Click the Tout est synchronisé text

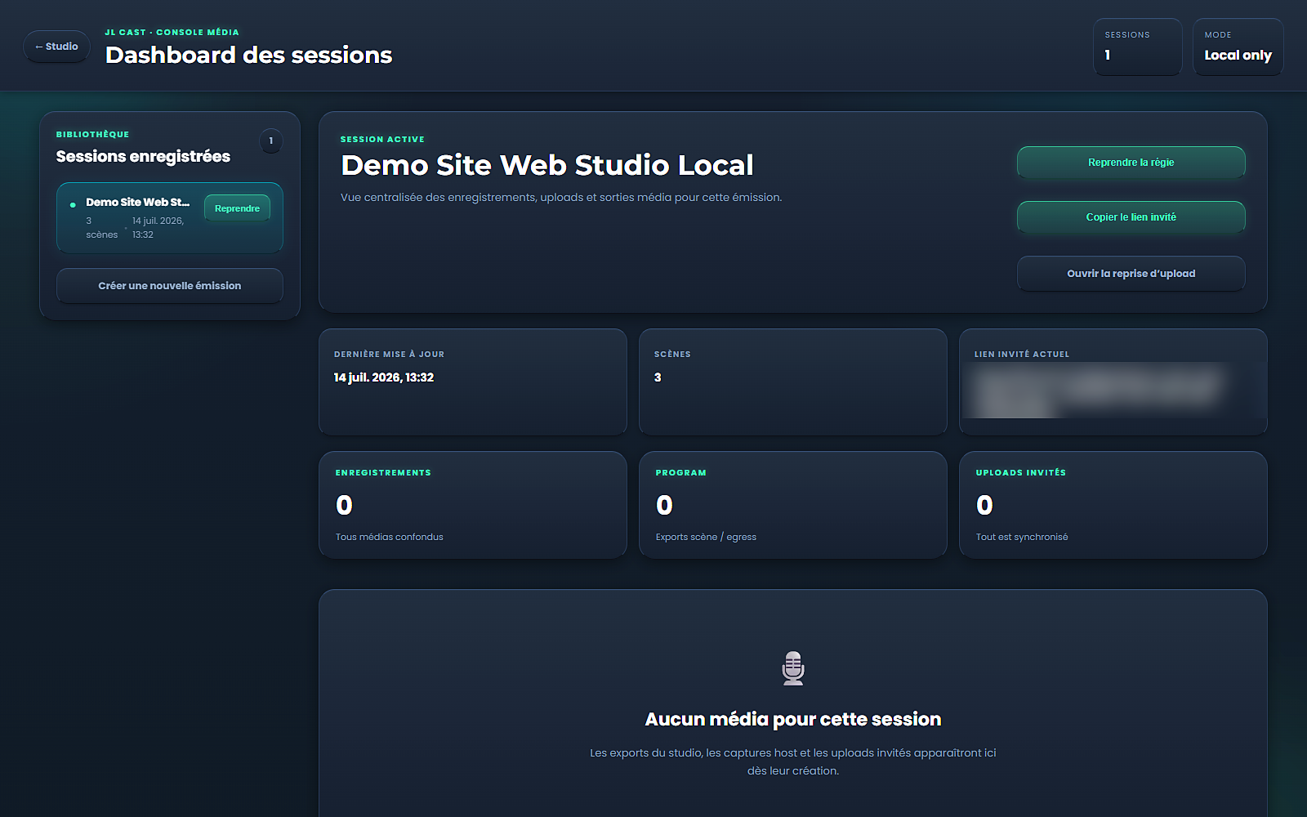coord(1022,537)
